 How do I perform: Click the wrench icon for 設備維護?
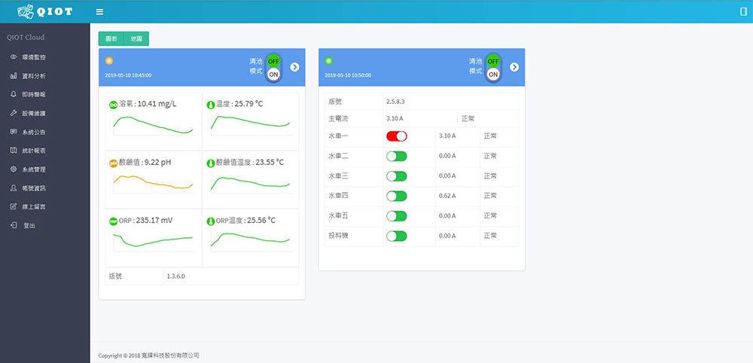click(x=14, y=113)
